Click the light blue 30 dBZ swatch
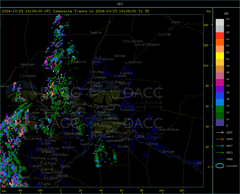240x194 pixels. [x=220, y=102]
